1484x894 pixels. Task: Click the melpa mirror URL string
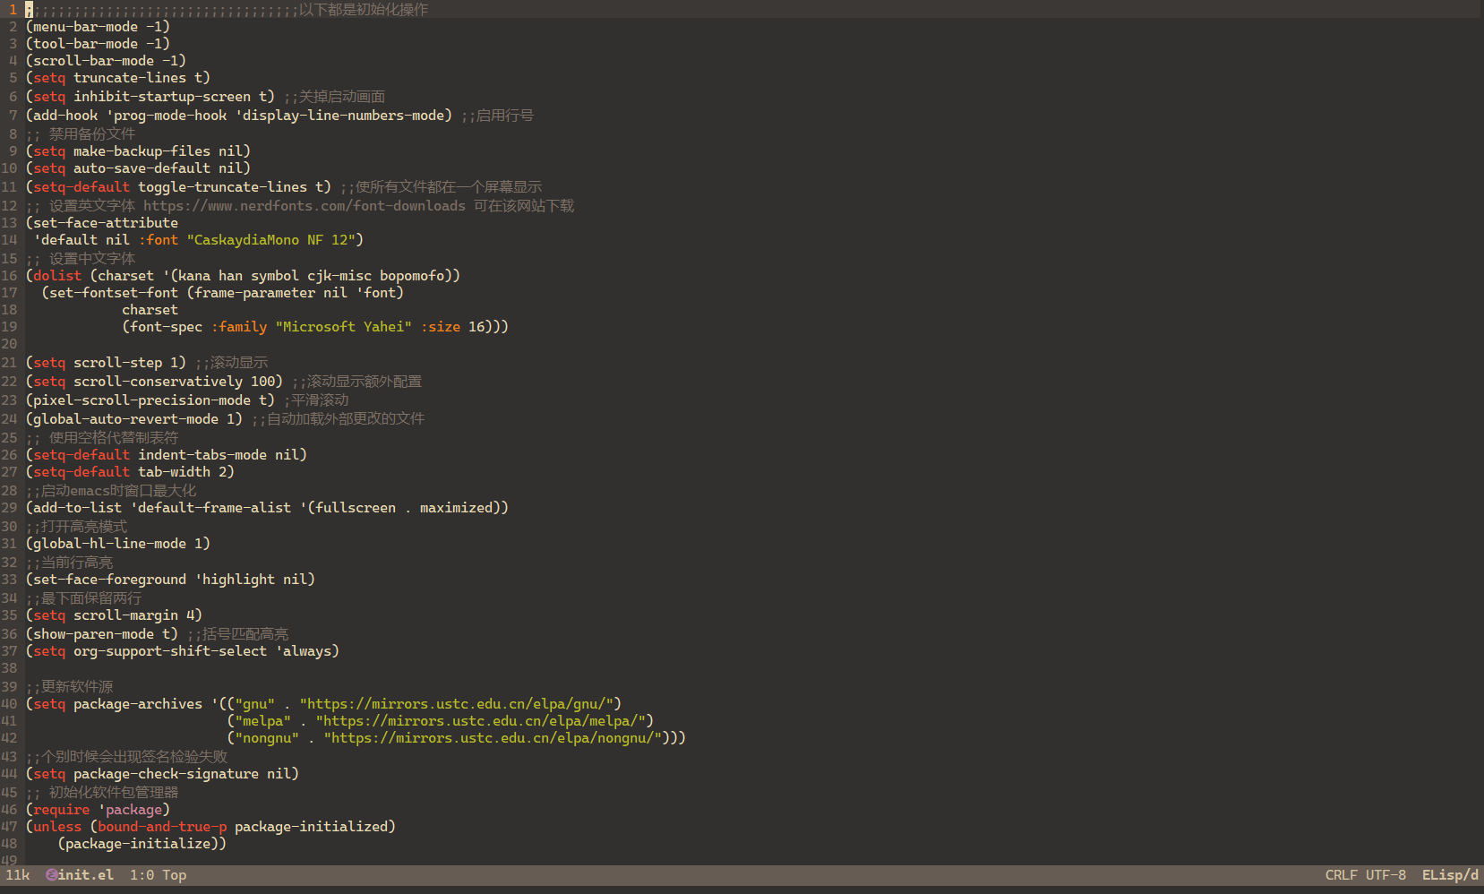[484, 721]
